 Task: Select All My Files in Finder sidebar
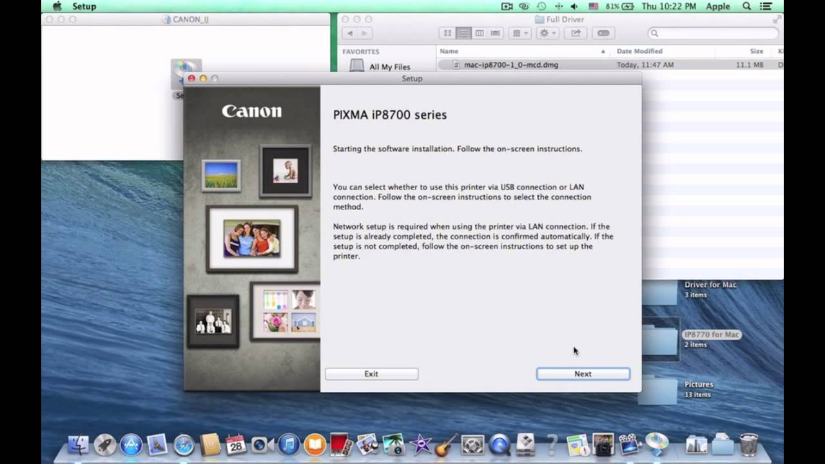(389, 66)
